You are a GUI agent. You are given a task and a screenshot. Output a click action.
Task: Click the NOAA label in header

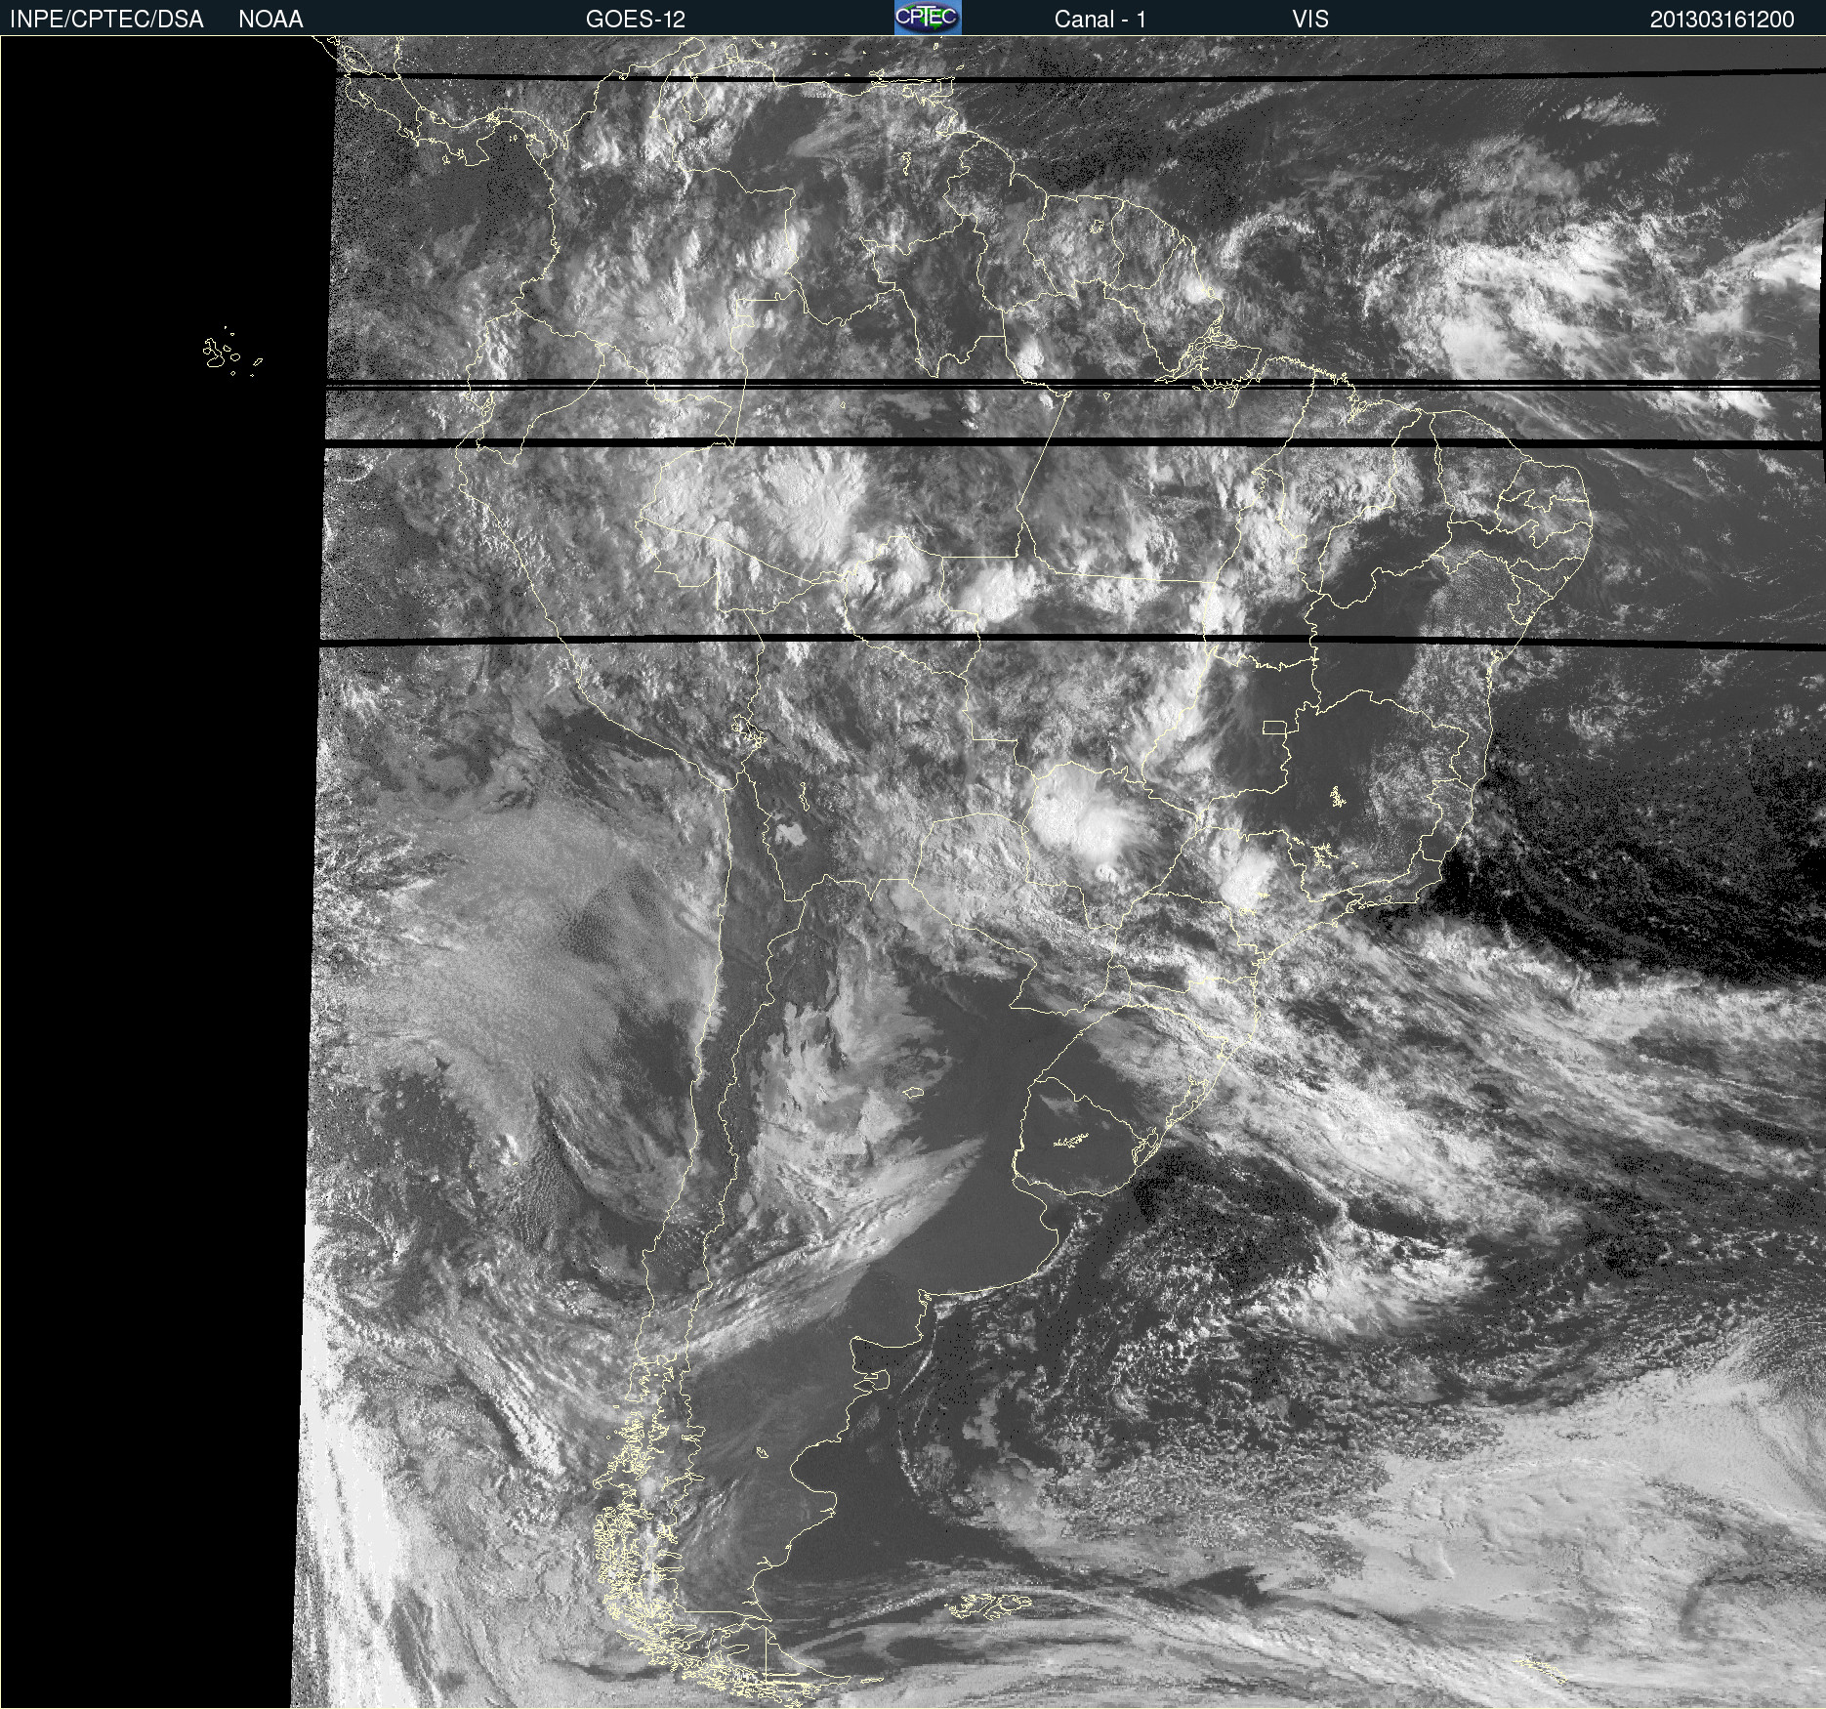click(270, 20)
